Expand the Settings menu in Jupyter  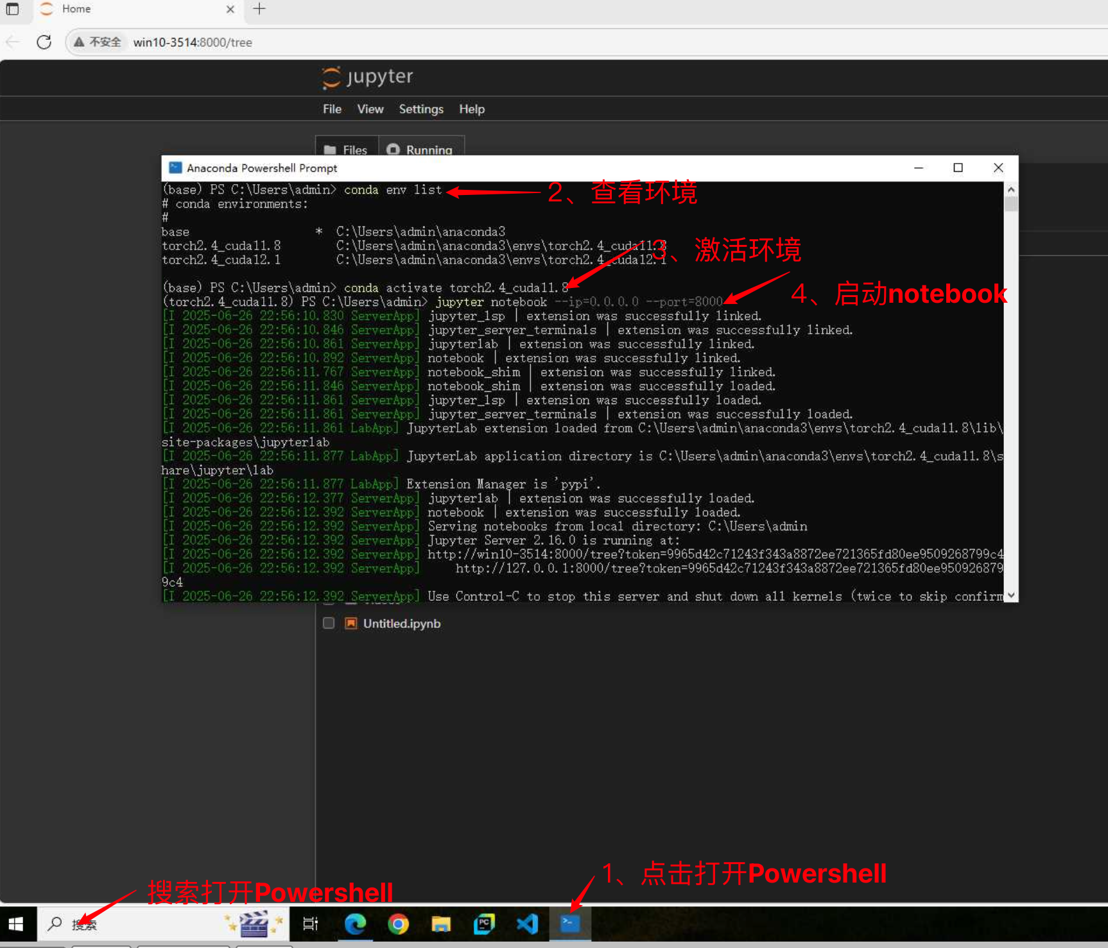420,109
